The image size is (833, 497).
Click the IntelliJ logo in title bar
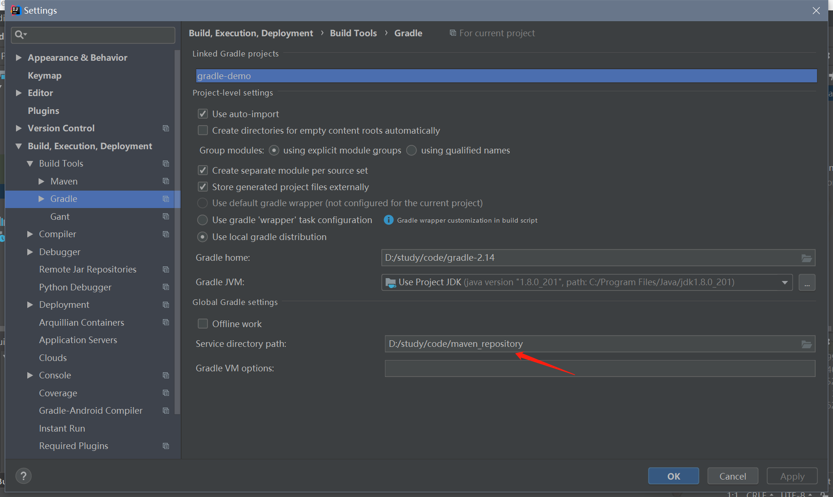(16, 10)
